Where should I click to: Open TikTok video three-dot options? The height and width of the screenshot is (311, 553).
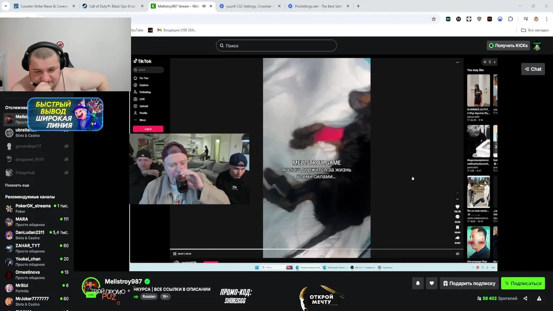click(457, 62)
